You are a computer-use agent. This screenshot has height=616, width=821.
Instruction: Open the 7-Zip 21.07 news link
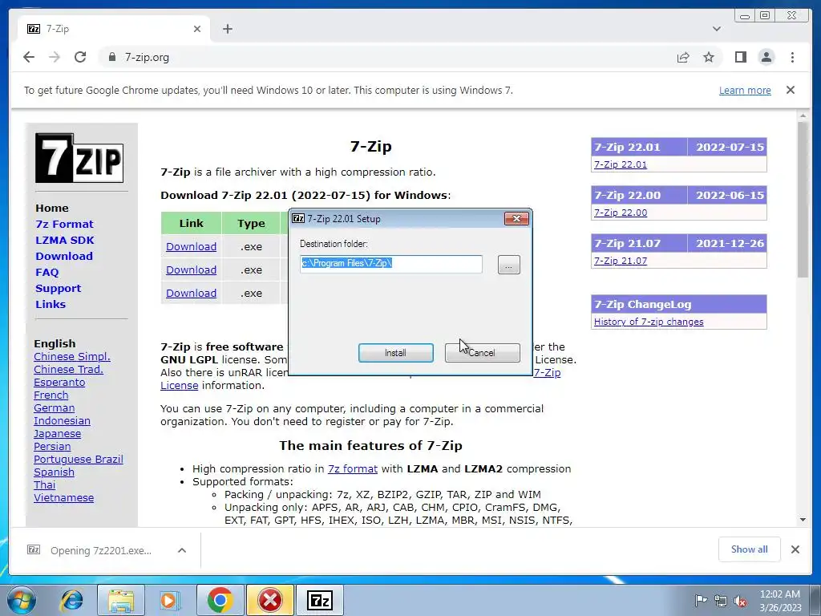[x=620, y=261]
